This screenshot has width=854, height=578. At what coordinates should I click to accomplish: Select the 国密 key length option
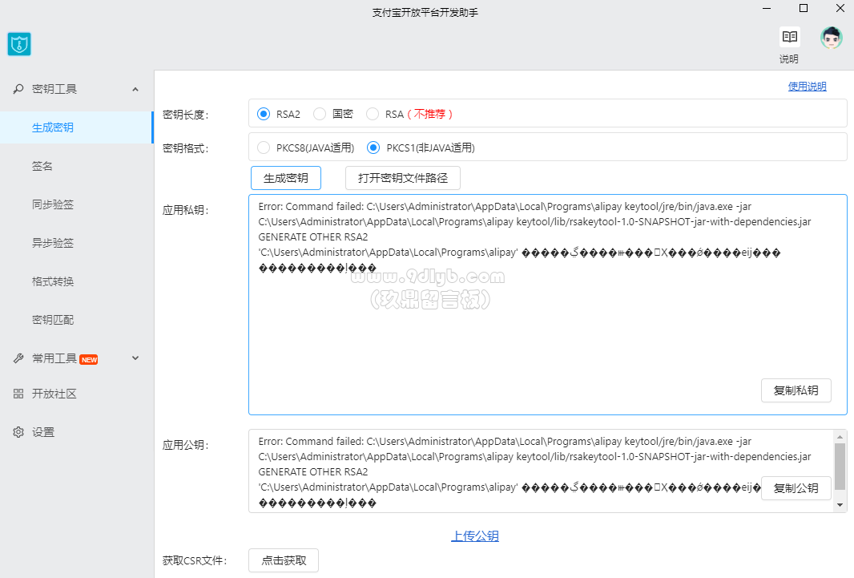(320, 114)
